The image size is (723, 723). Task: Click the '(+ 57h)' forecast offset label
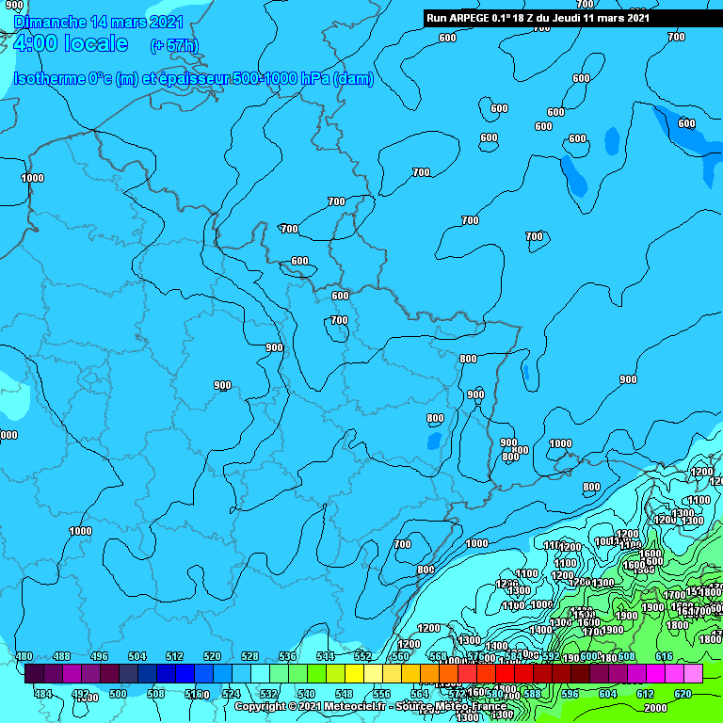coord(174,45)
